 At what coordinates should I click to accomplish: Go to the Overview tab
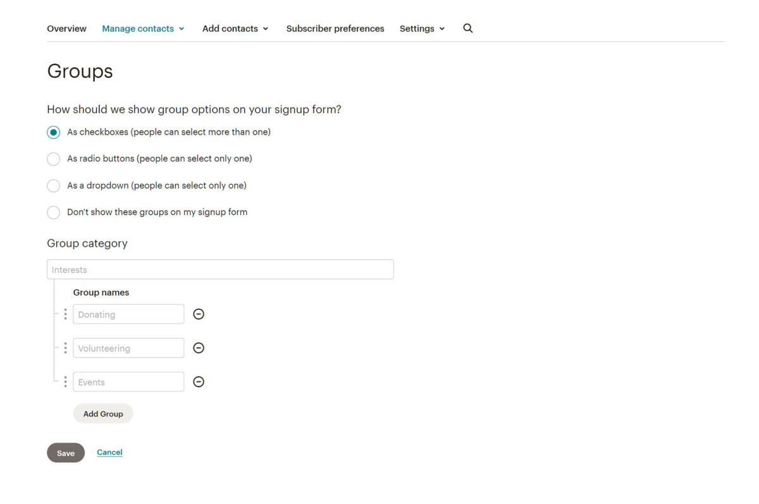(x=66, y=28)
